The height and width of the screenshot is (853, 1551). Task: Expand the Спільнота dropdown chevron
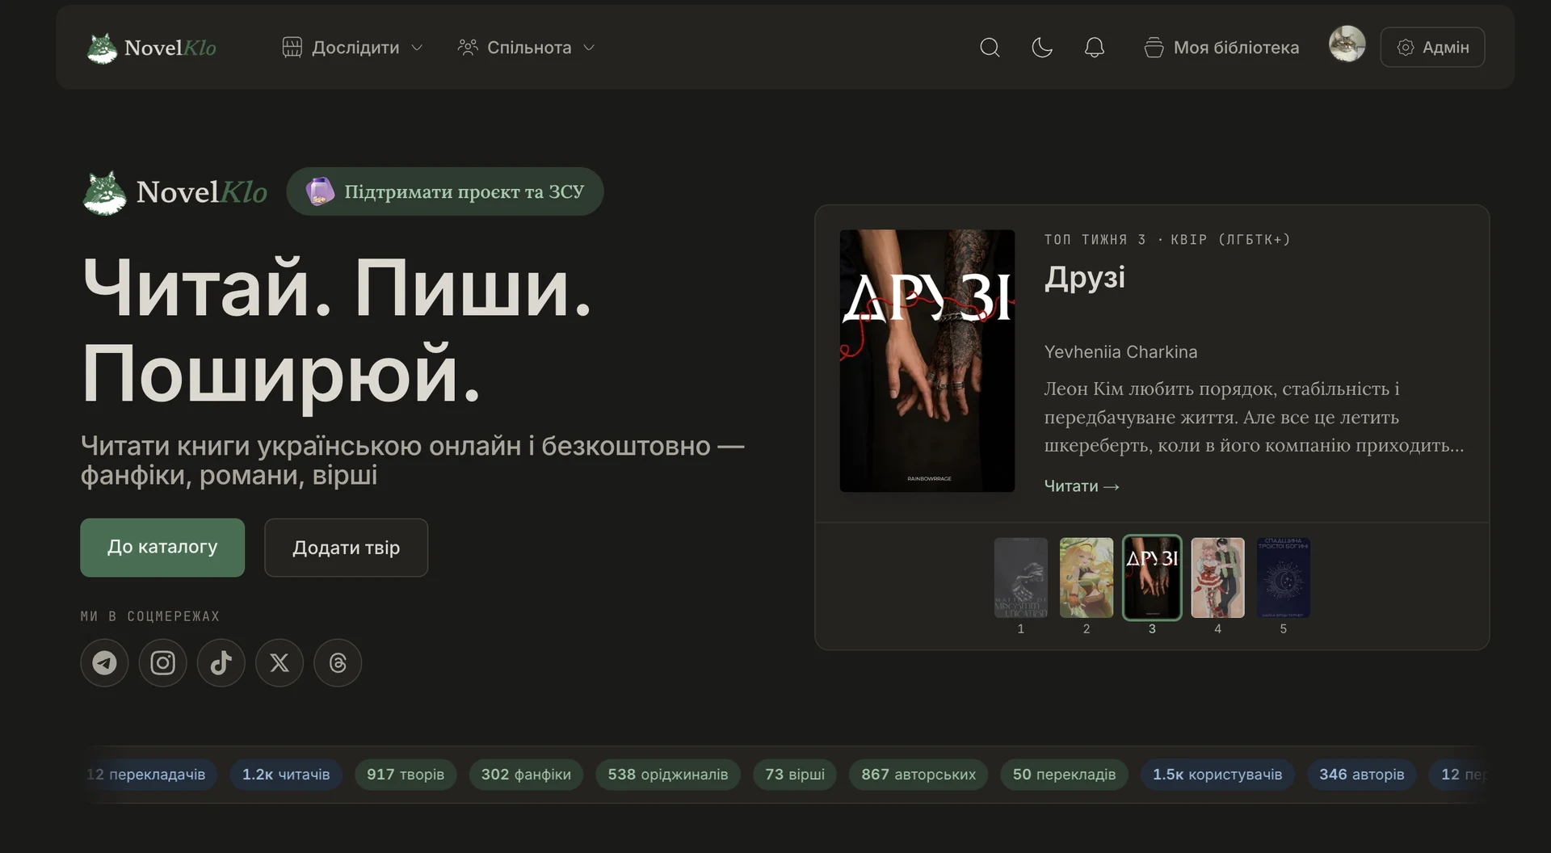589,48
